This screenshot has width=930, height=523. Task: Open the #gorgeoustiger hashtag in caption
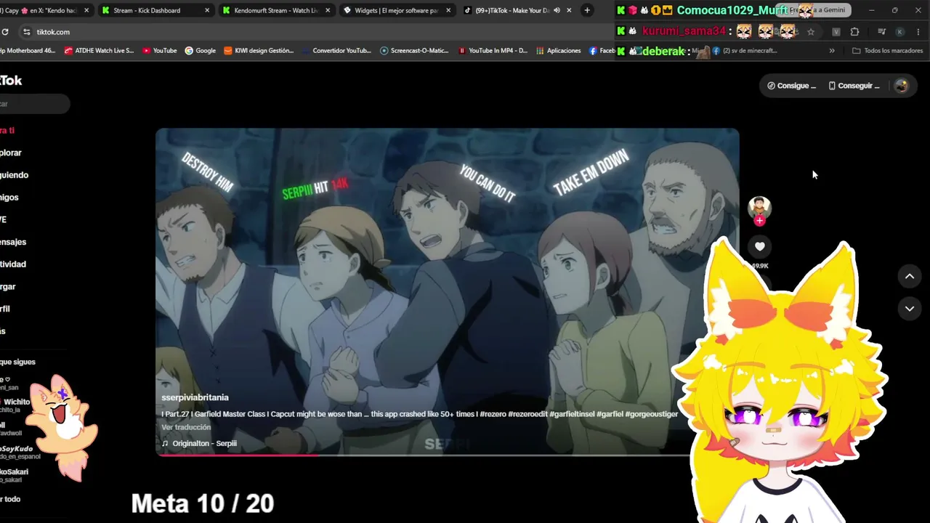click(x=651, y=414)
